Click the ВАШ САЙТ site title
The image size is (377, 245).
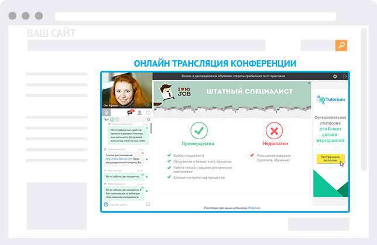pyautogui.click(x=52, y=33)
